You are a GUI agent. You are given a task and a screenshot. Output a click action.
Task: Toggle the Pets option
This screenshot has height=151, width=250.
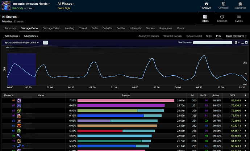tap(218, 36)
